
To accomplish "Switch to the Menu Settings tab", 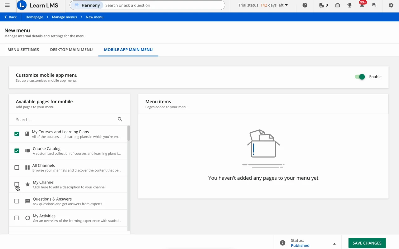I will [x=23, y=50].
